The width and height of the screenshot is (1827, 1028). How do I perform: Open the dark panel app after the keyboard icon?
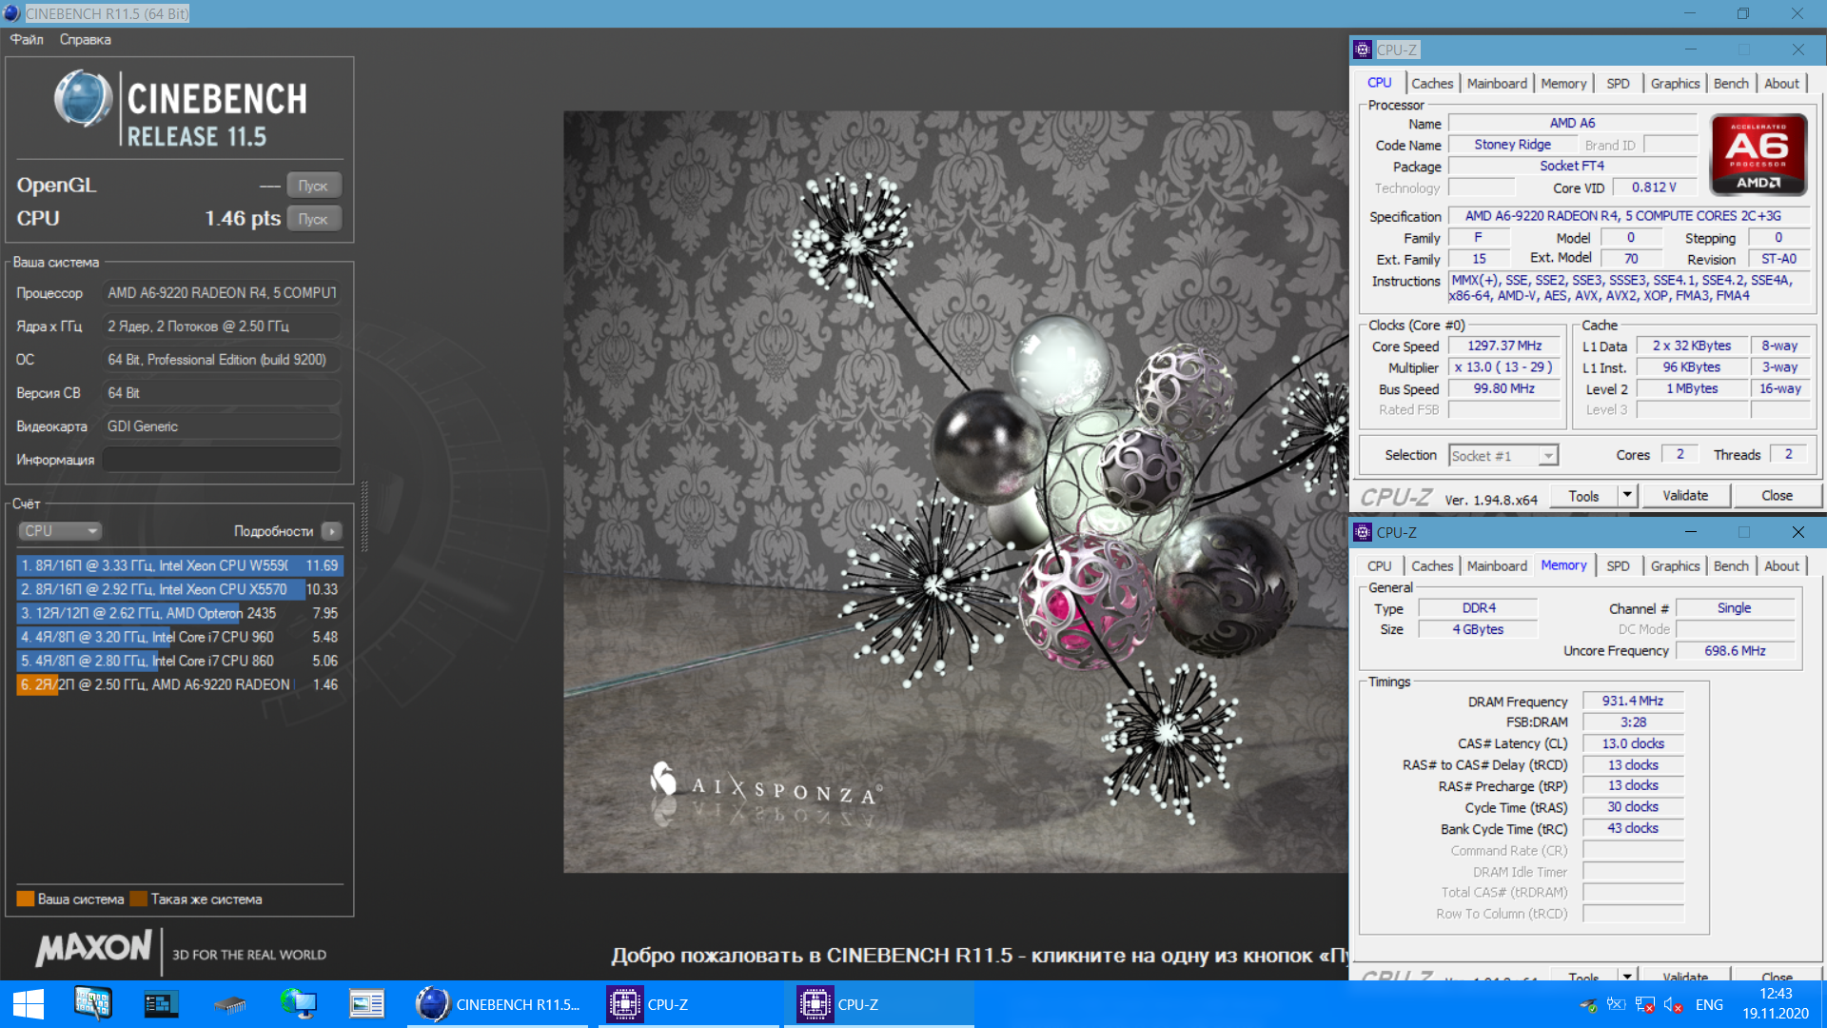[161, 1004]
